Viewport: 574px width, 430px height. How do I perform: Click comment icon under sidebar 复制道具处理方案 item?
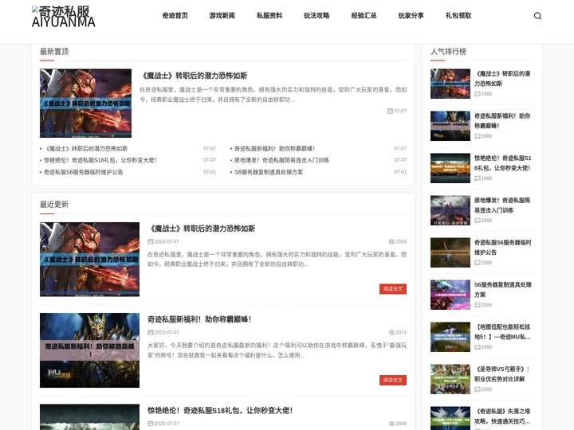(x=478, y=305)
